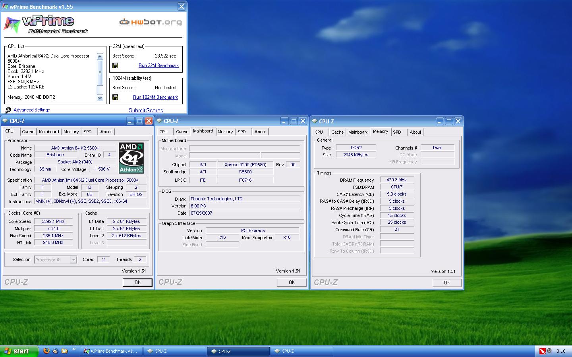Select SPD tab in Mainboard window
Image resolution: width=572 pixels, height=357 pixels.
click(x=242, y=132)
